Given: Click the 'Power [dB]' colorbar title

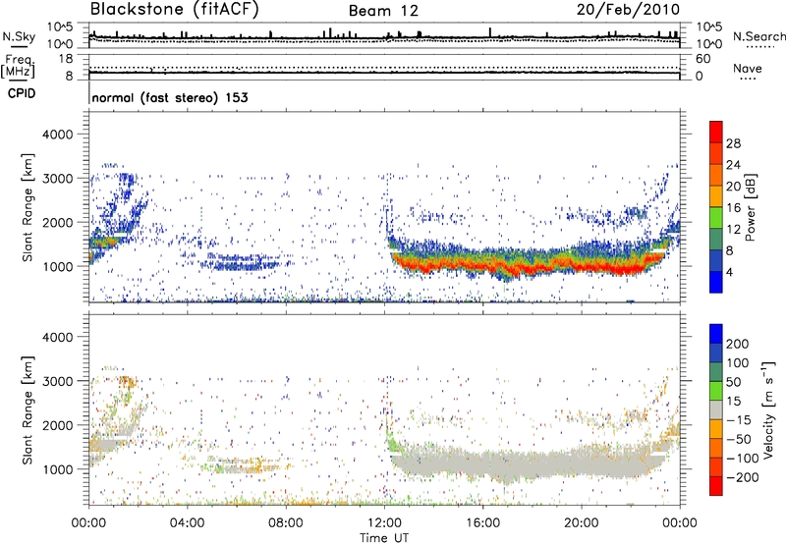Looking at the screenshot, I should [750, 207].
